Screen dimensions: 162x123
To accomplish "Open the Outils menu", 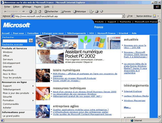I will (47, 7).
